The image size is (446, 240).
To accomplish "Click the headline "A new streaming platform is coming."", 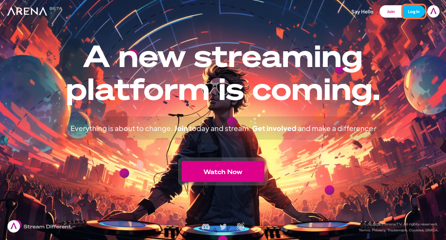I will [x=223, y=73].
